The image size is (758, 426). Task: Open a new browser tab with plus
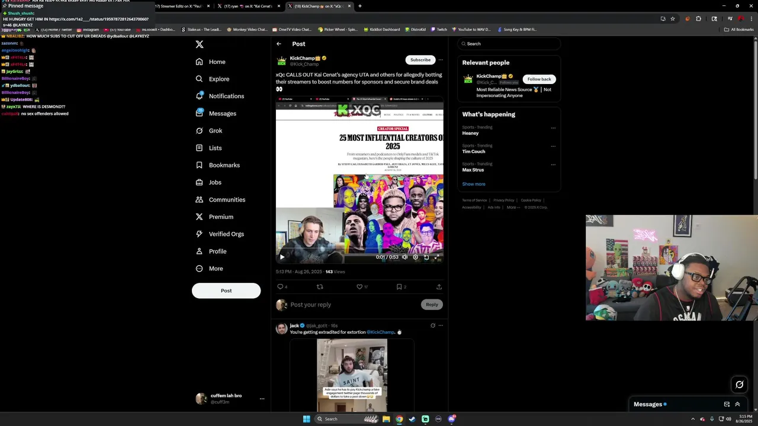359,6
